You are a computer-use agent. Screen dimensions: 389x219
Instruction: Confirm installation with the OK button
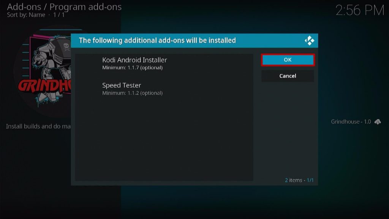pyautogui.click(x=288, y=60)
